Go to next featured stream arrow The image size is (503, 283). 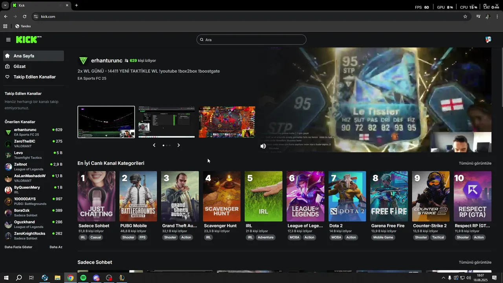(x=178, y=145)
